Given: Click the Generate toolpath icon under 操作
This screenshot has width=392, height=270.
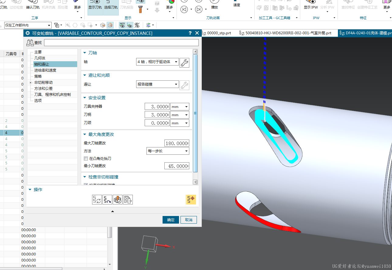Looking at the screenshot, I should [x=97, y=200].
